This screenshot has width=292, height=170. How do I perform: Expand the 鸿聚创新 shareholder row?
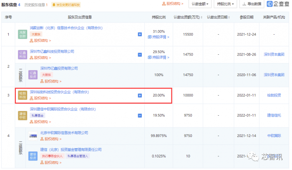click(140, 34)
